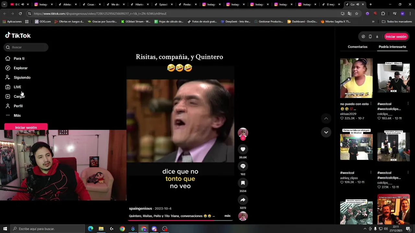Expand description with the más link
This screenshot has height=233, width=415.
(x=227, y=216)
